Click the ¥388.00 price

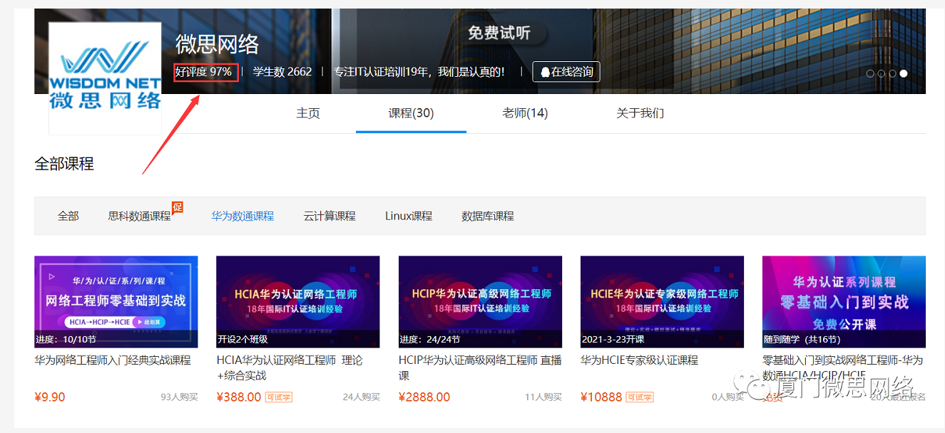[x=239, y=397]
